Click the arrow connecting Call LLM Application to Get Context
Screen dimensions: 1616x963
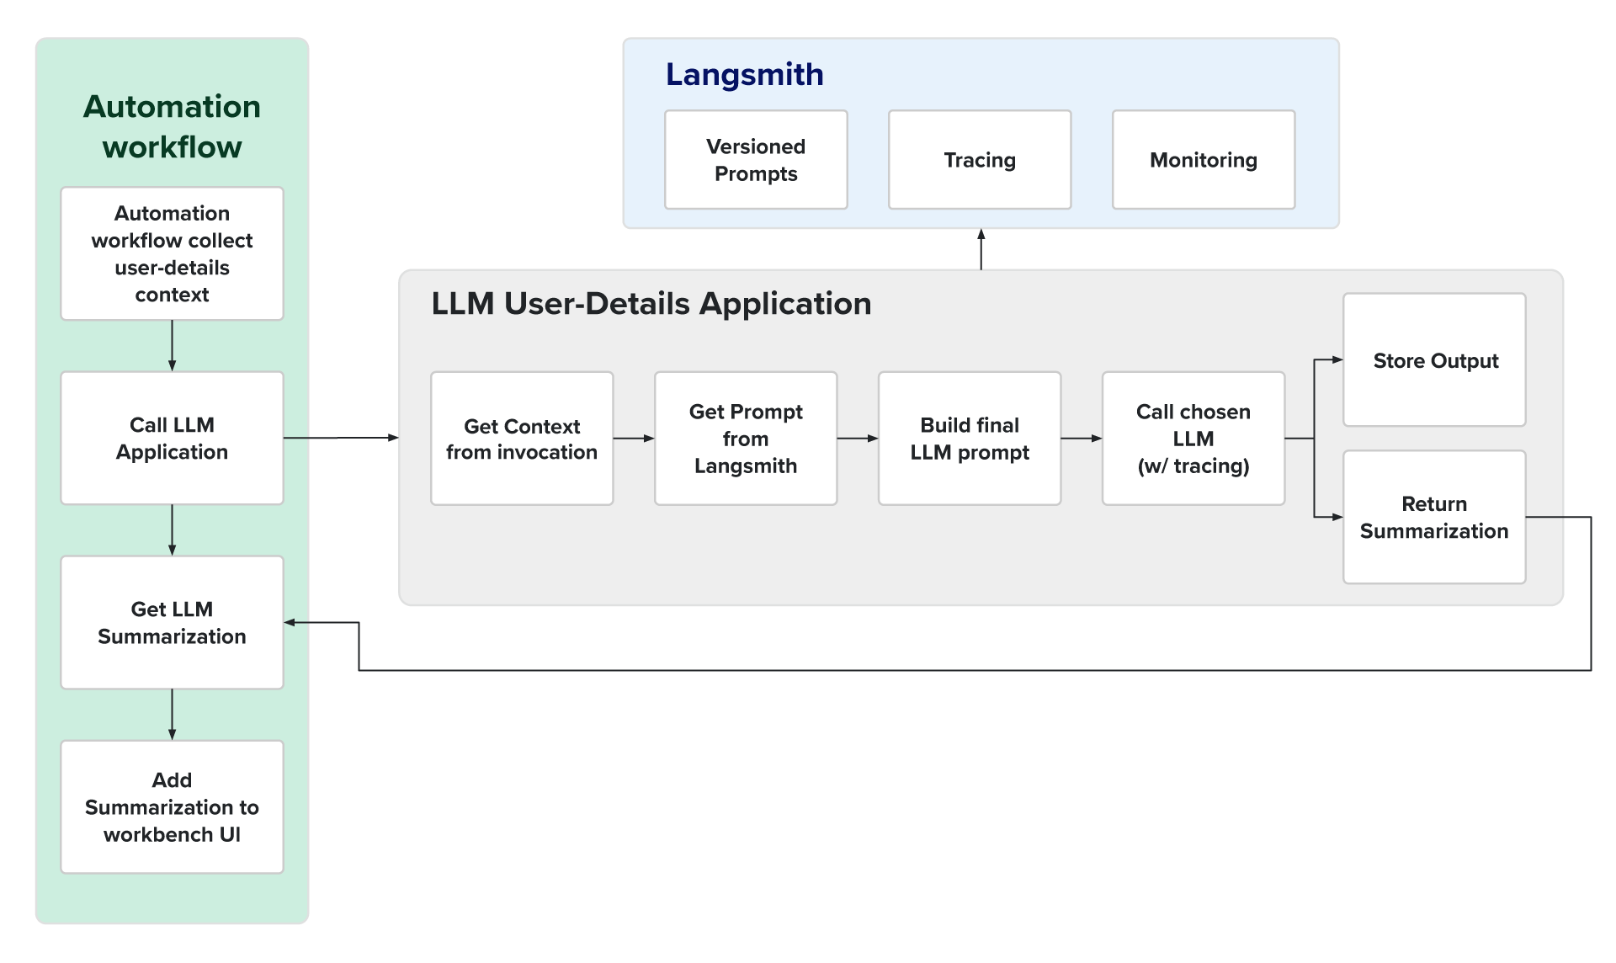341,437
